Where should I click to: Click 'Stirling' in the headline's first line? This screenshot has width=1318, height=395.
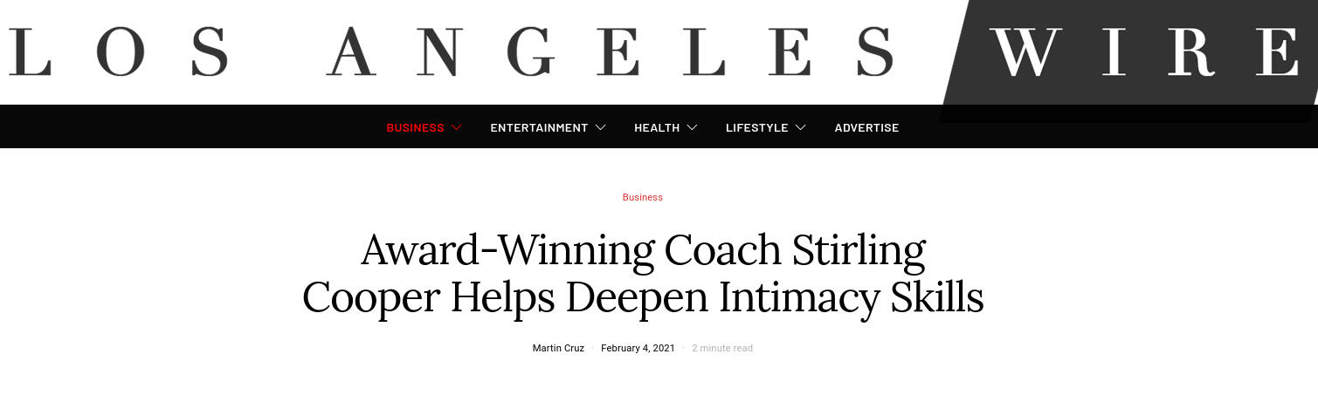(x=859, y=251)
